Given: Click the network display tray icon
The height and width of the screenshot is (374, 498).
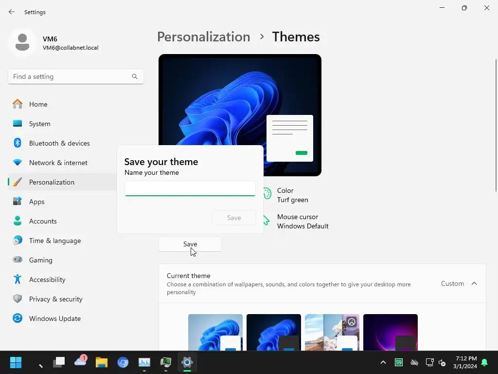Looking at the screenshot, I should click(429, 362).
